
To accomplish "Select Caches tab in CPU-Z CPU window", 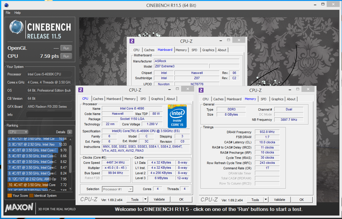I will [98, 99].
